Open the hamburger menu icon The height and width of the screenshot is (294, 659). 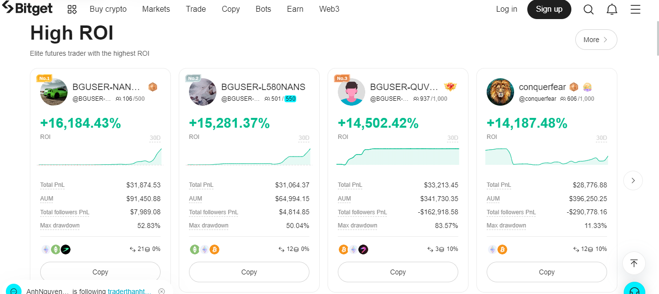coord(635,9)
